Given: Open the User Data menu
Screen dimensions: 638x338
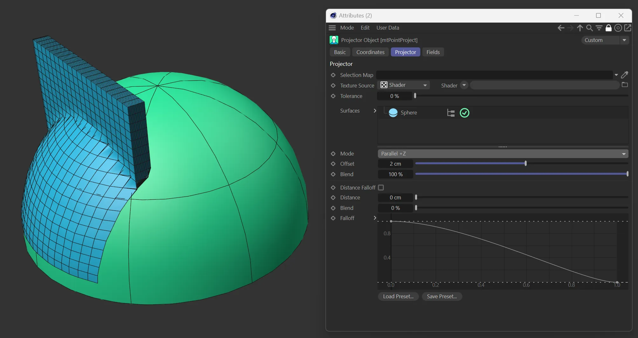Looking at the screenshot, I should click(x=388, y=28).
